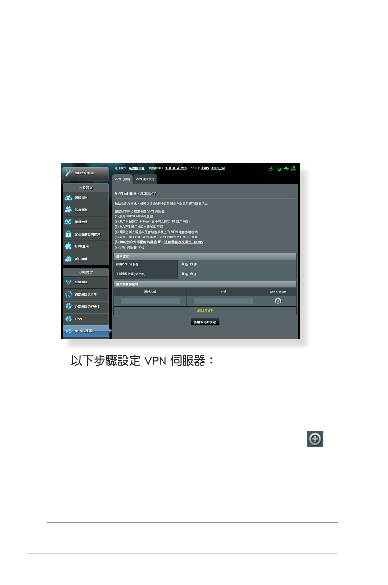The height and width of the screenshot is (585, 388).
Task: Open the SSID link ASUS_5G
Action: pyautogui.click(x=218, y=168)
